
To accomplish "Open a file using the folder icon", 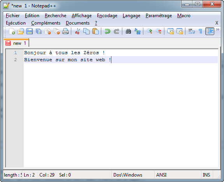I will 21,31.
